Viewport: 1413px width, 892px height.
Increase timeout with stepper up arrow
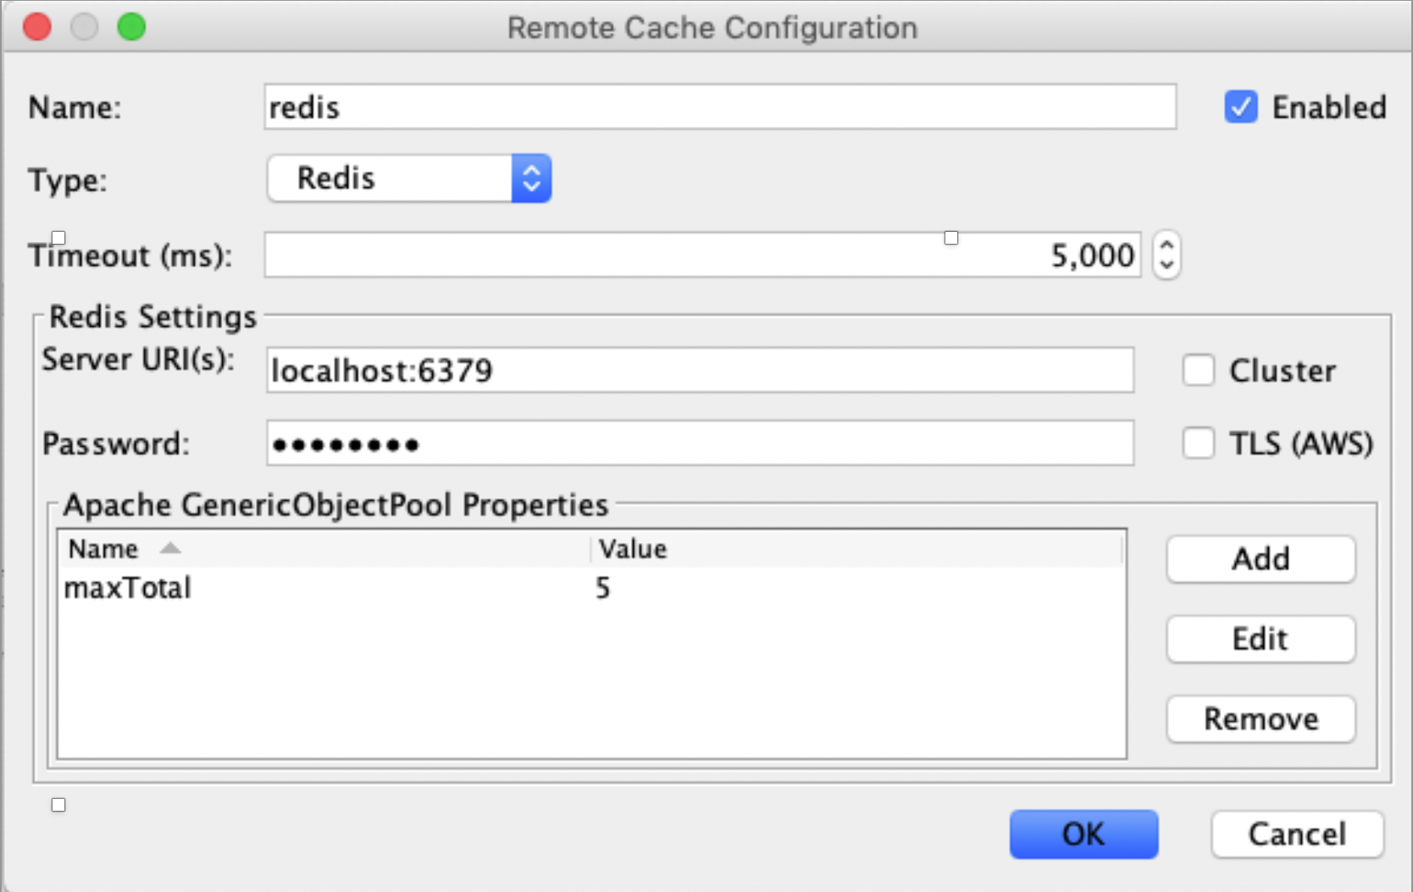click(x=1166, y=245)
